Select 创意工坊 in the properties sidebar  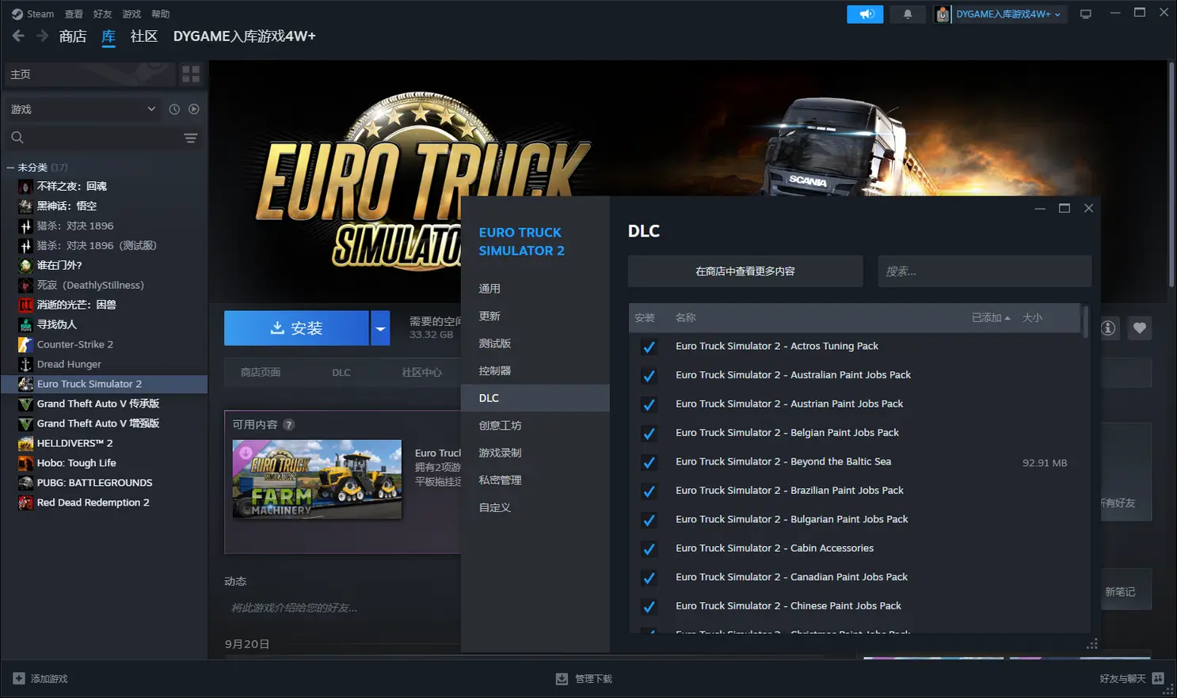(x=500, y=426)
